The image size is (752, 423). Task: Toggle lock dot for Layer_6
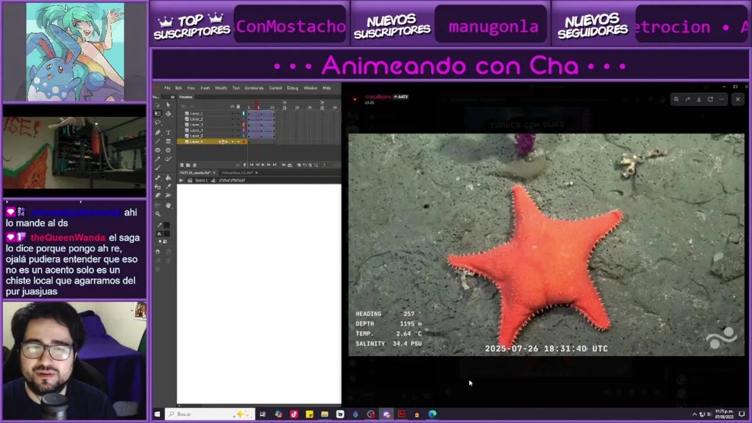[239, 142]
